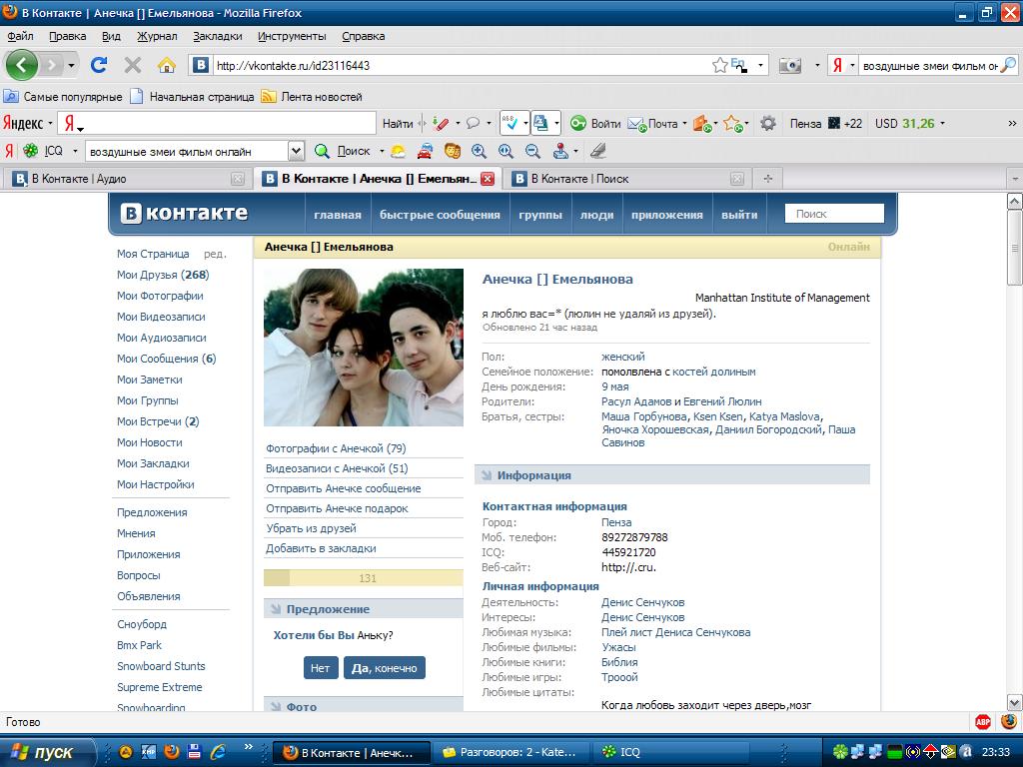Screen dimensions: 1023x767
Task: Click приложения in the VK header
Action: point(666,215)
